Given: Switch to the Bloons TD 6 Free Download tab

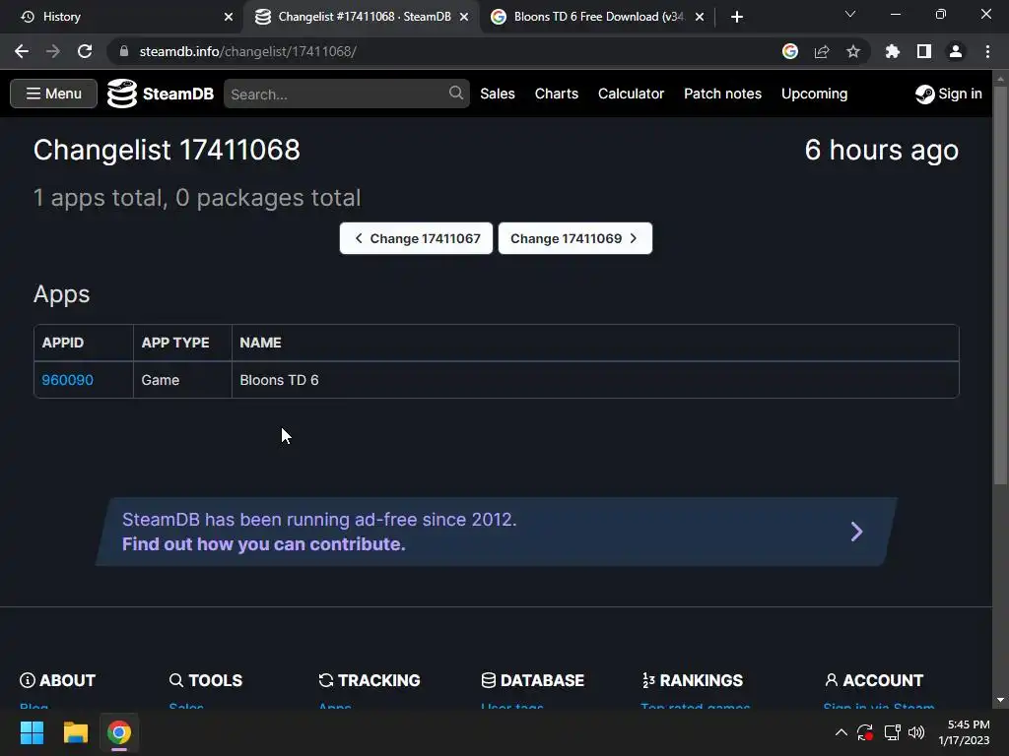Looking at the screenshot, I should [598, 17].
